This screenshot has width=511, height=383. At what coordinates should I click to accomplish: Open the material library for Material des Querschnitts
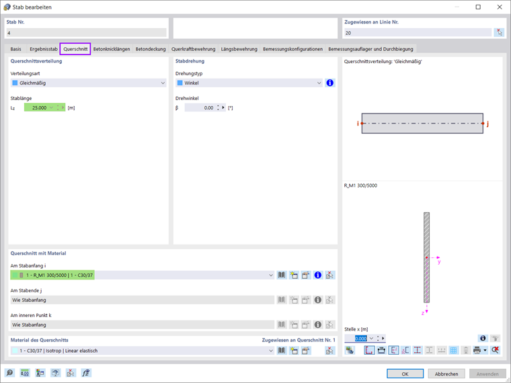282,351
